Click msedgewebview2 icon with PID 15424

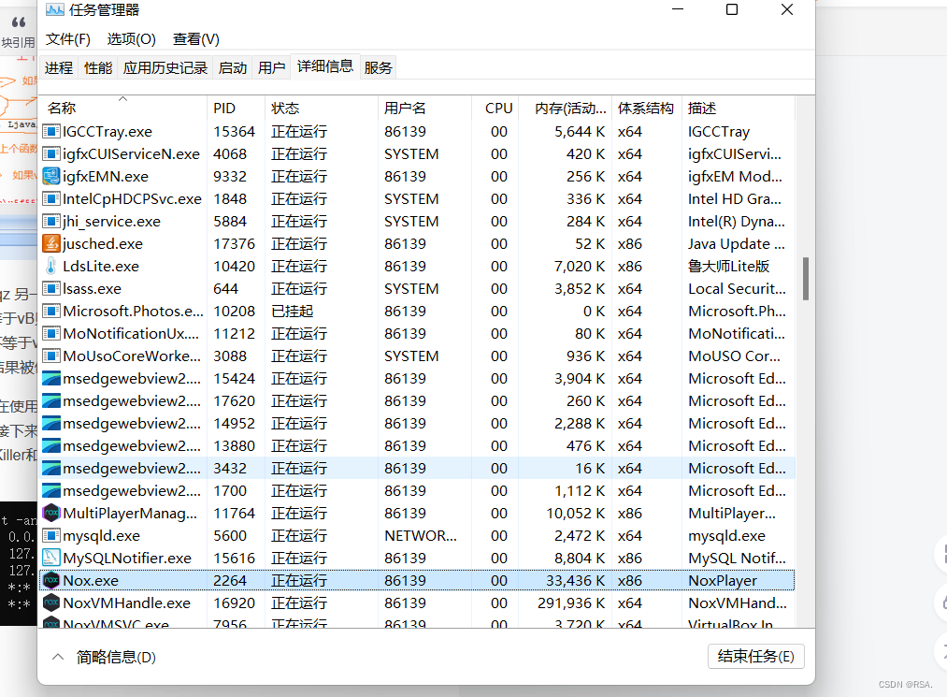tap(51, 378)
